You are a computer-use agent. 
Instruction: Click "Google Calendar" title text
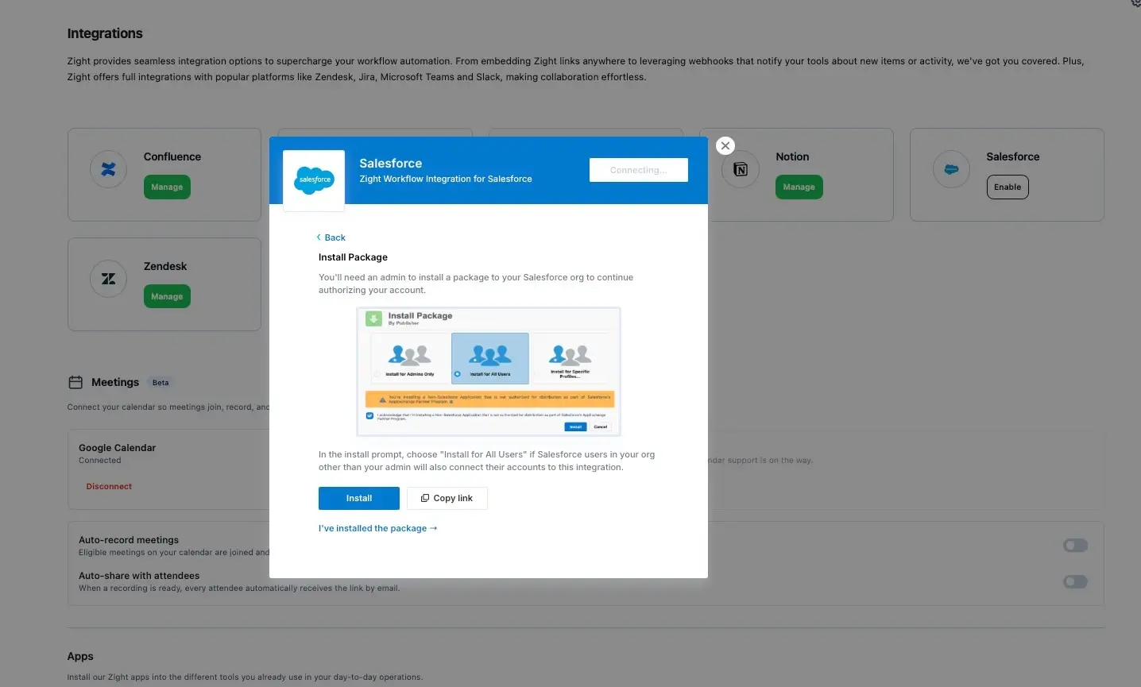(117, 448)
